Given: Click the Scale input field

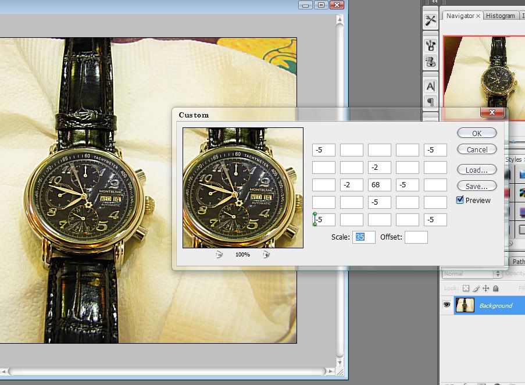Looking at the screenshot, I should point(363,237).
